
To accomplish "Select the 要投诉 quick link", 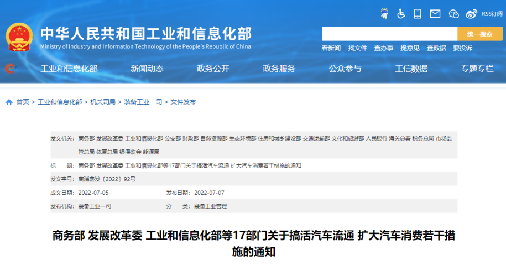I will [x=462, y=48].
